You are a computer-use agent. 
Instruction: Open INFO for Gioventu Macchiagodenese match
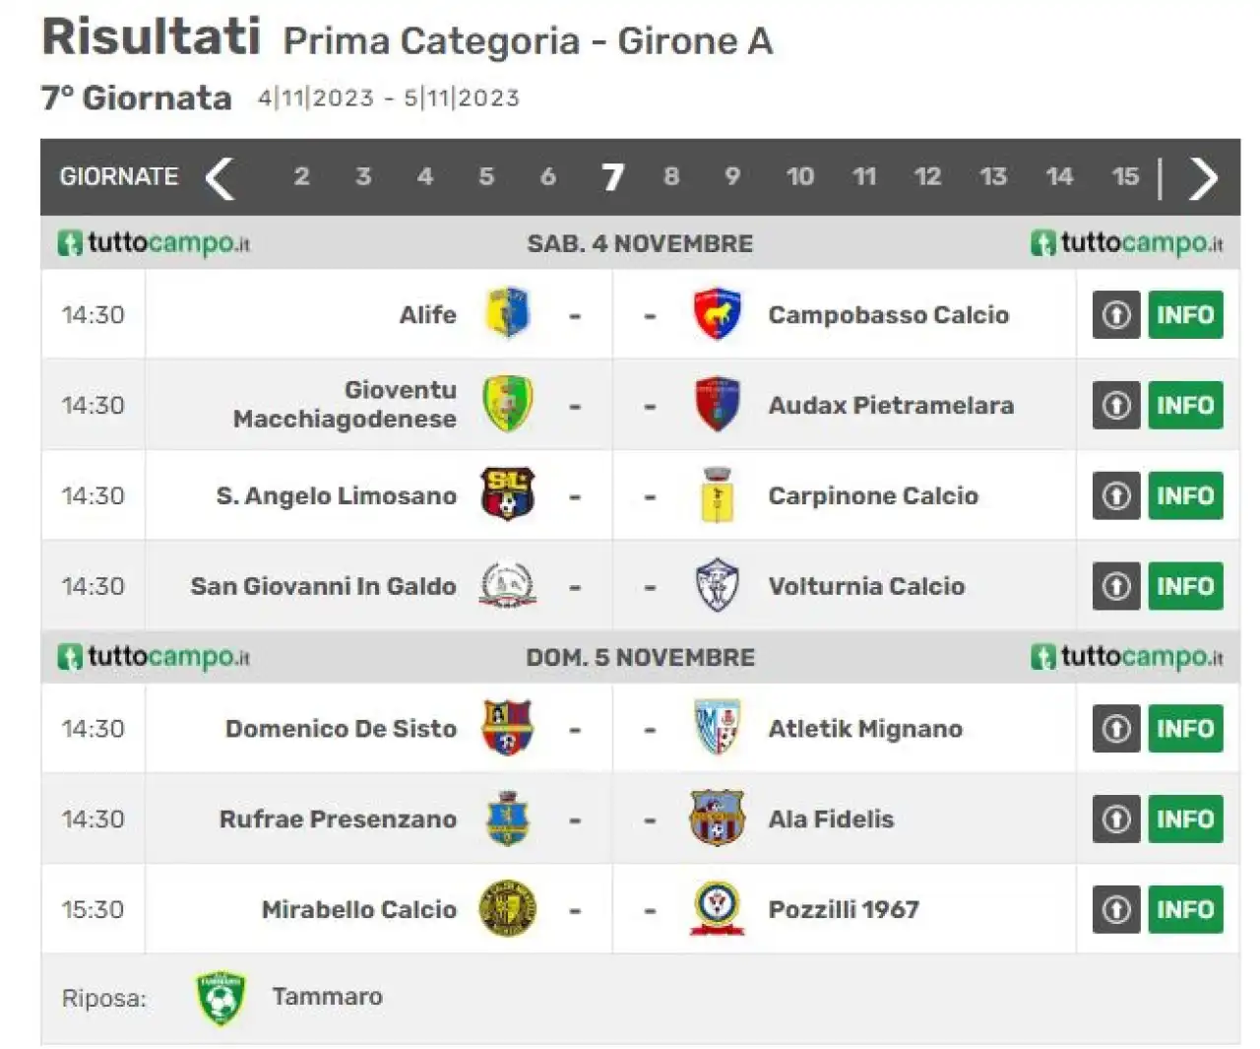(x=1185, y=405)
